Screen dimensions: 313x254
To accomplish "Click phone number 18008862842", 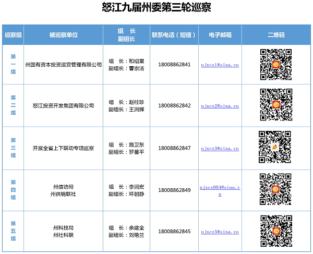I will click(174, 106).
